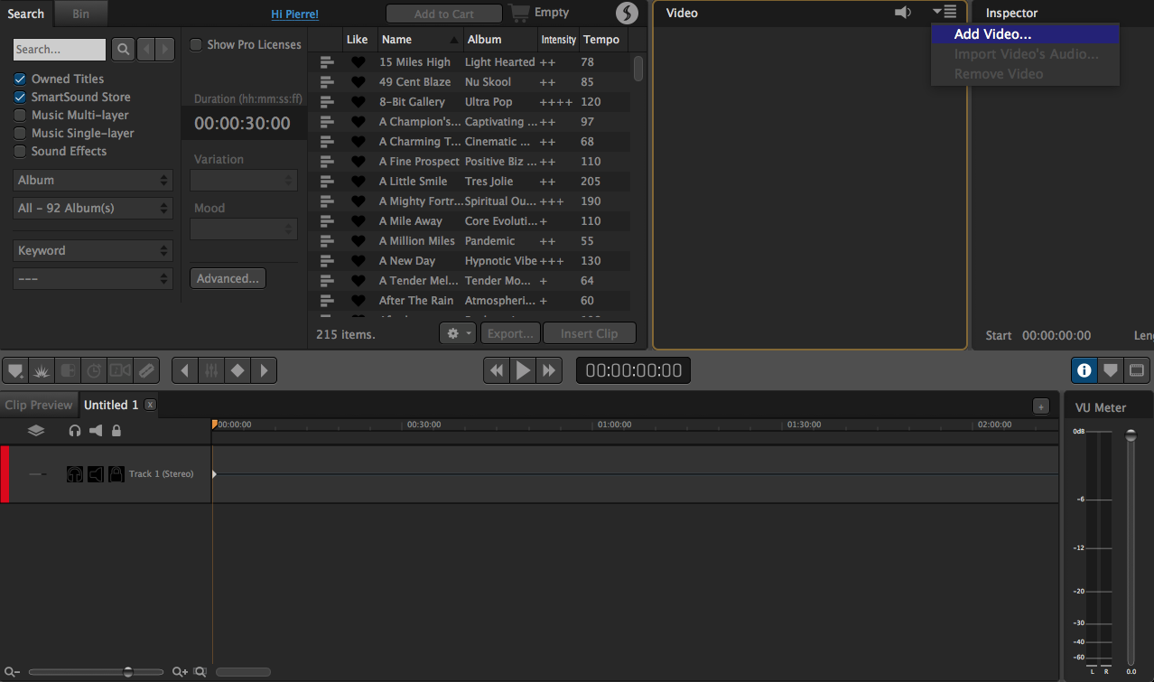Start playback with the Play button

click(x=523, y=370)
